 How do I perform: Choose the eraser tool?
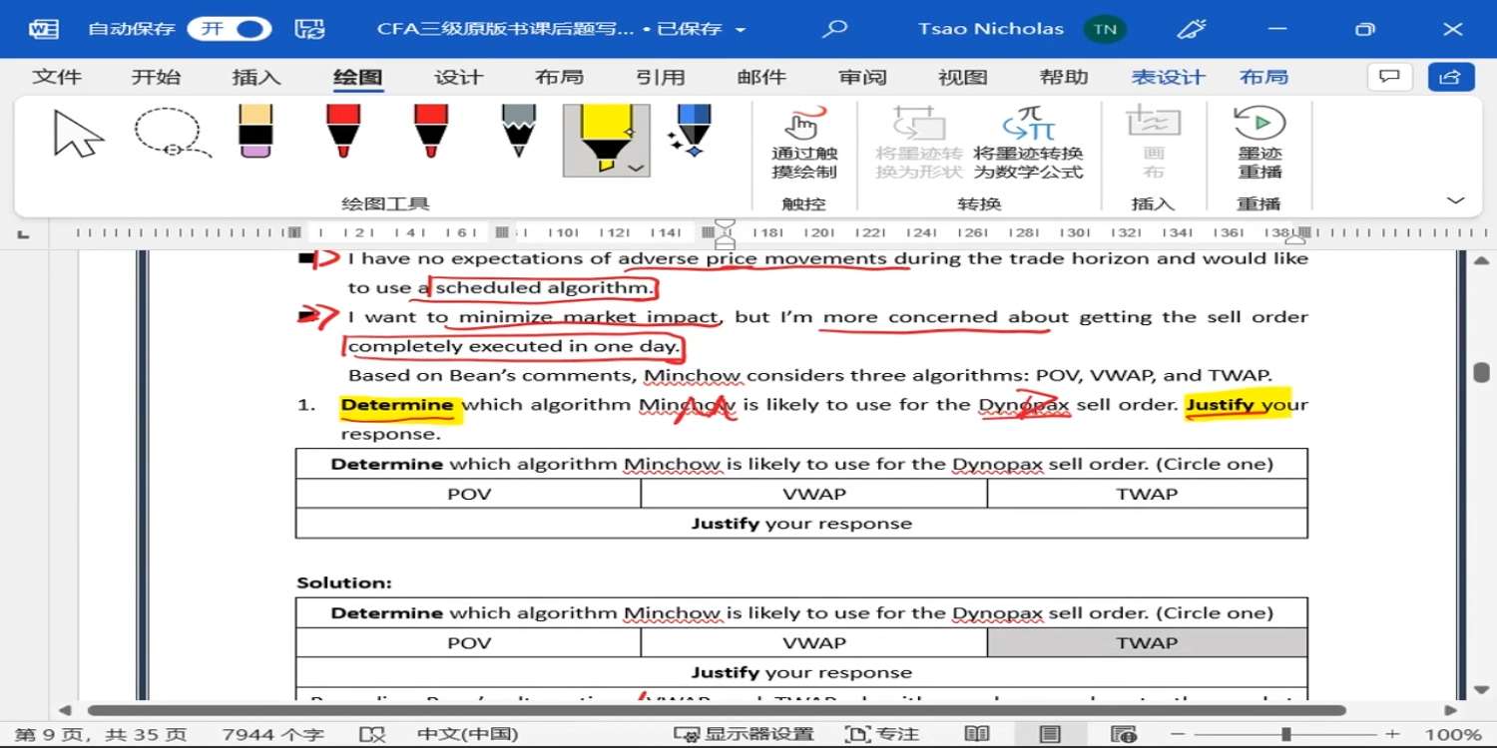(x=255, y=133)
